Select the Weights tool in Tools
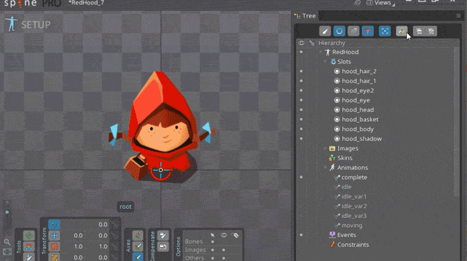Image resolution: width=467 pixels, height=261 pixels. pos(29,247)
